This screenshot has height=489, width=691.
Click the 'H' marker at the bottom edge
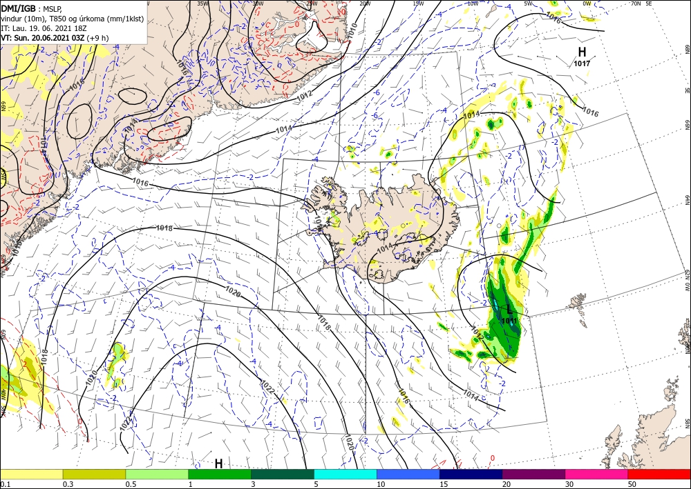tap(218, 463)
